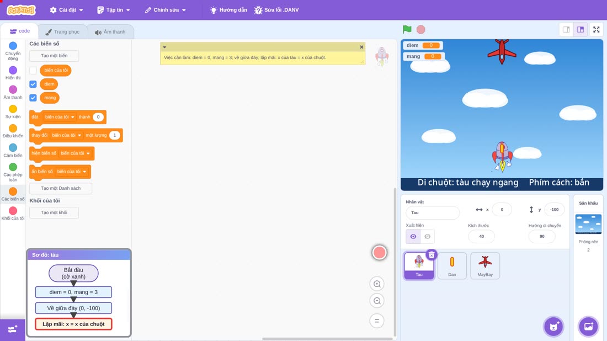607x341 pixels.
Task: Switch to the Trang phục tab
Action: coord(62,32)
